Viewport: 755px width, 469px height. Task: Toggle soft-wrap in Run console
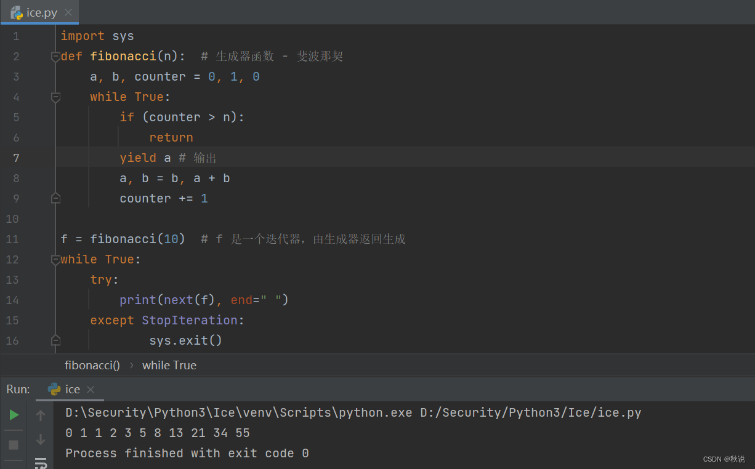coord(41,463)
